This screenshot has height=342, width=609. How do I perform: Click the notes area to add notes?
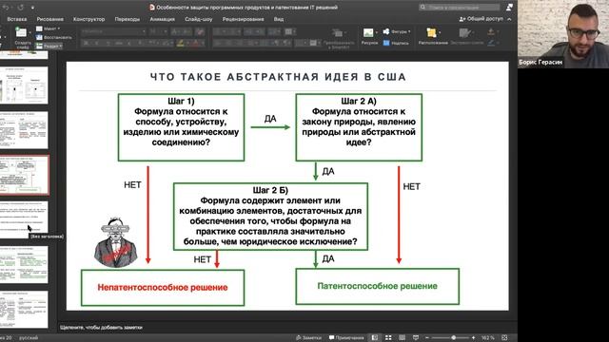[x=286, y=327]
